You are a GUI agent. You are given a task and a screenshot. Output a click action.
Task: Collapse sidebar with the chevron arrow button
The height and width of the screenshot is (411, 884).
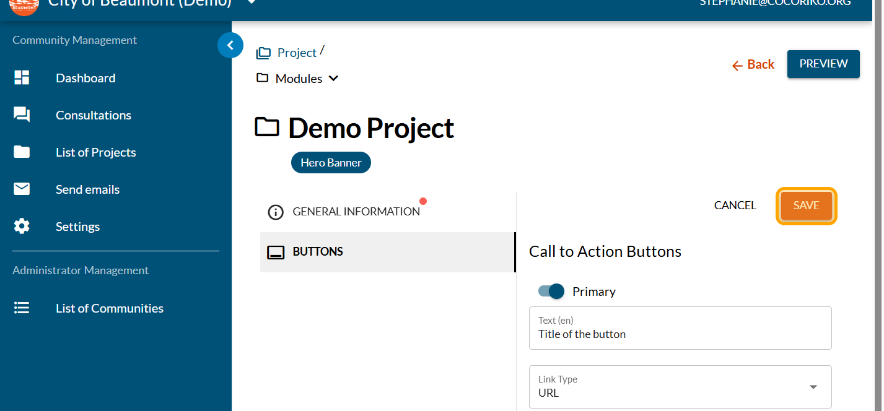click(x=230, y=45)
